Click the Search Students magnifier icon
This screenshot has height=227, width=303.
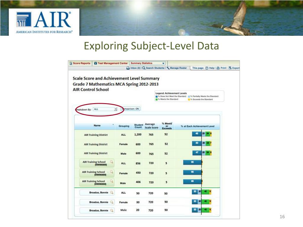[144, 68]
